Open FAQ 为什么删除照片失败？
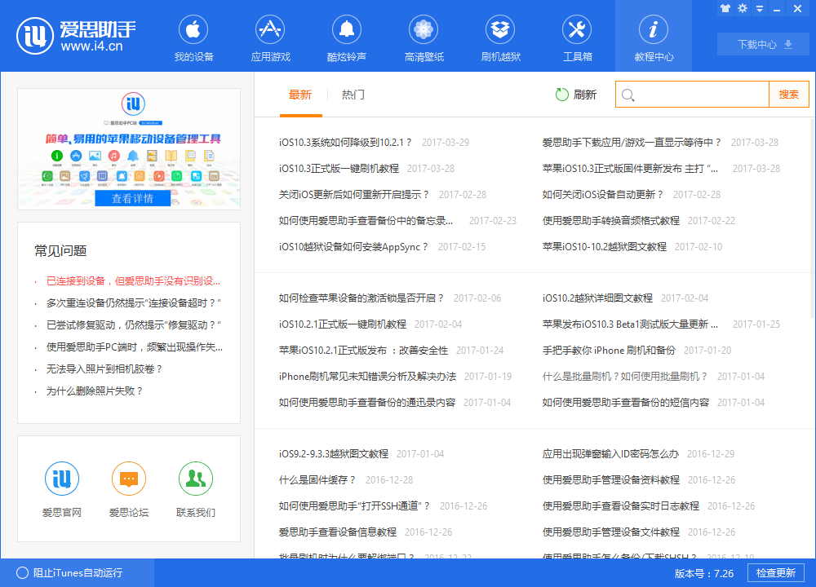The height and width of the screenshot is (587, 816). click(x=95, y=391)
